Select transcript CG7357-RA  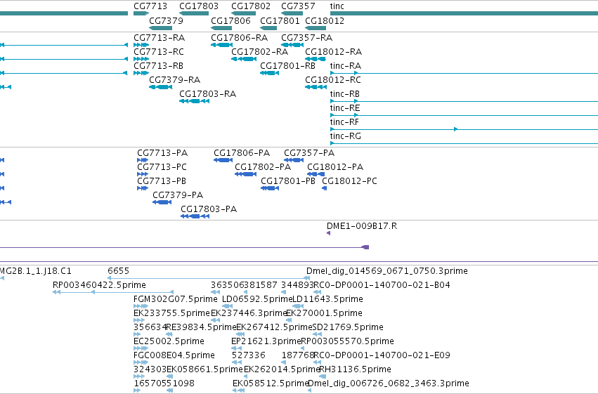click(306, 38)
